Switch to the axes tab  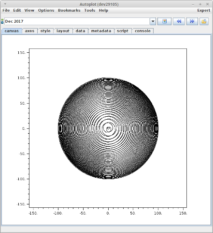coord(29,31)
